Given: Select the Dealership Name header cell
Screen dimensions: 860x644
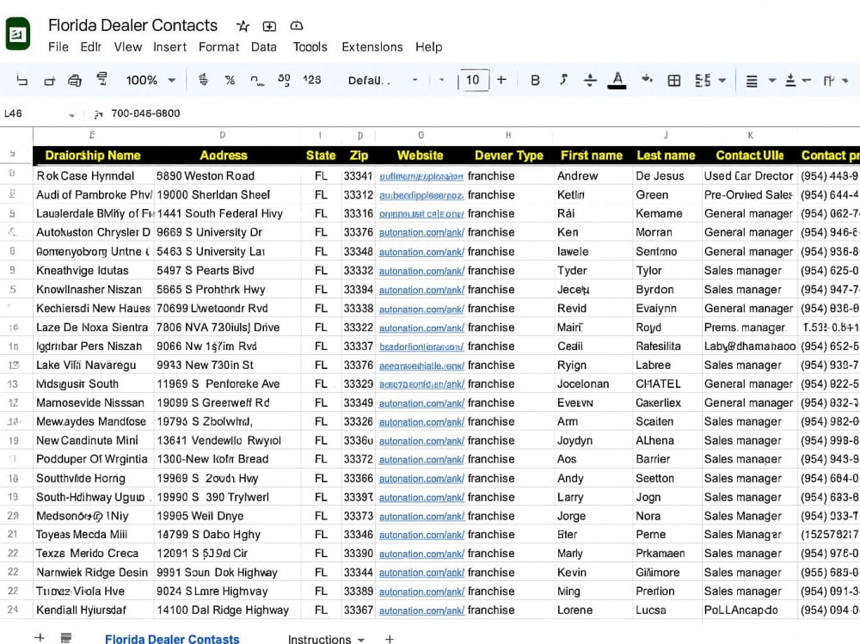Looking at the screenshot, I should tap(93, 156).
